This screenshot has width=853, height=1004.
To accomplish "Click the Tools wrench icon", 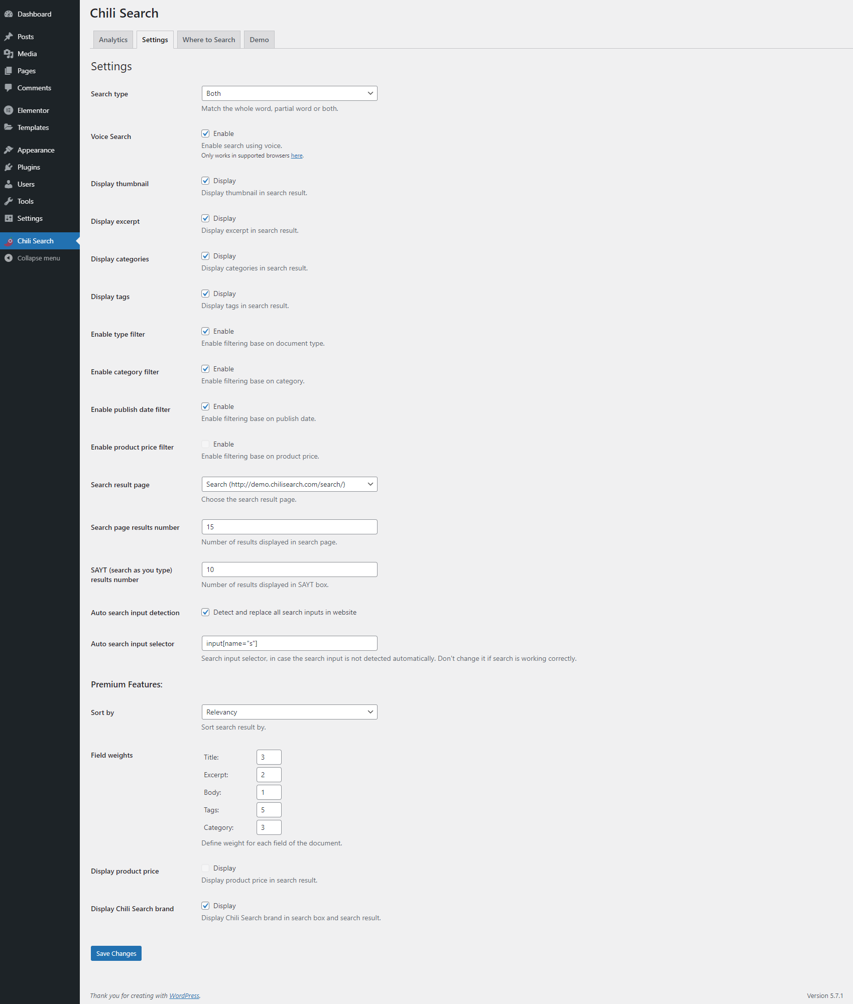I will [x=9, y=201].
